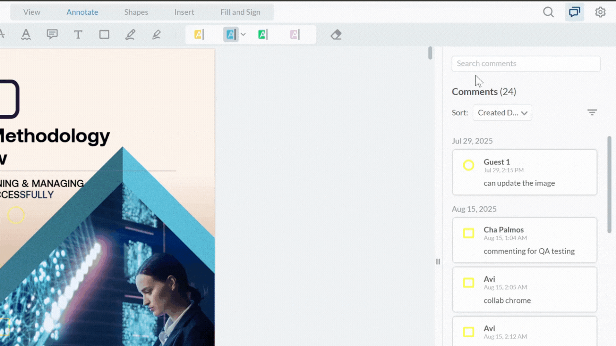616x346 pixels.
Task: Toggle the comments panel button
Action: [574, 12]
